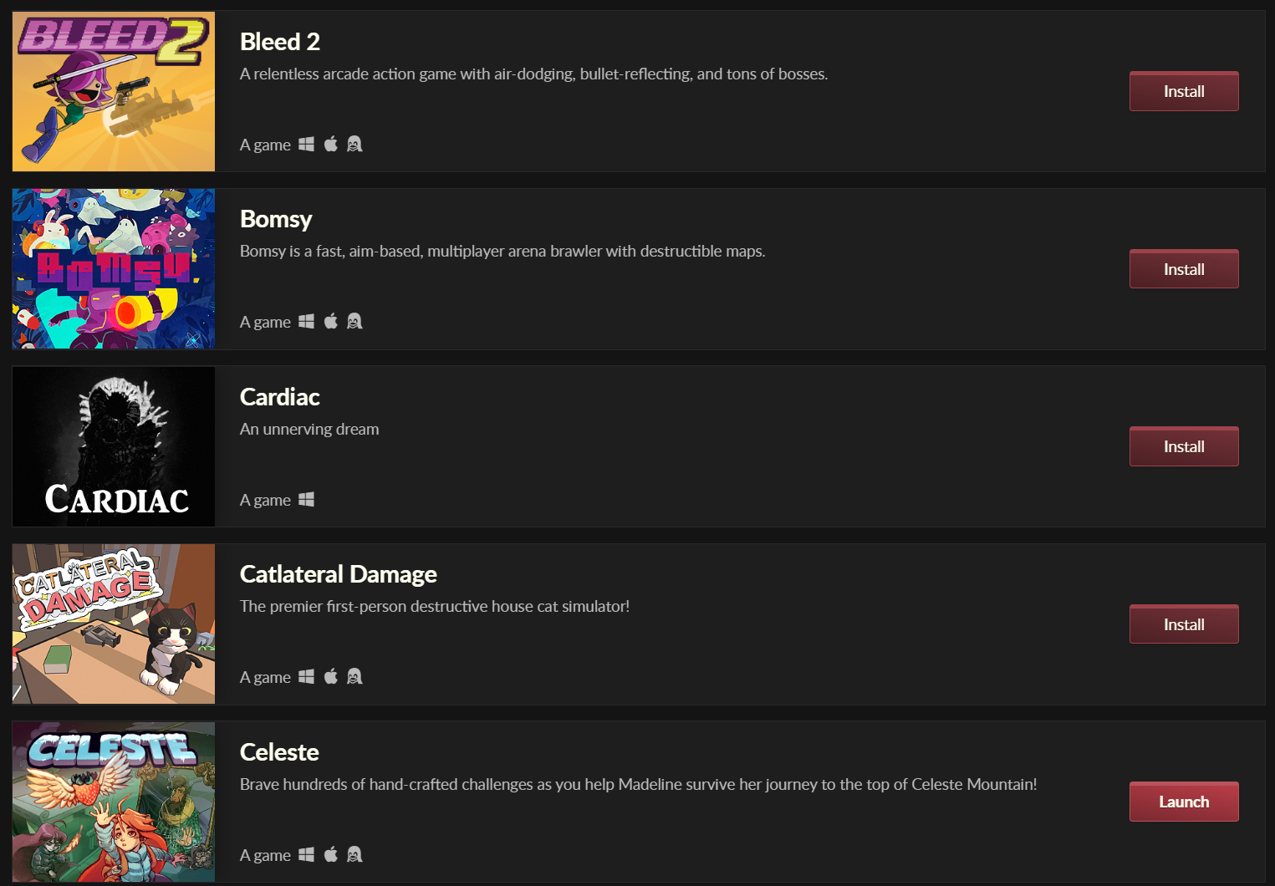This screenshot has width=1275, height=886.
Task: Click the Linux icon on the Catlateral Damage row
Action: click(x=354, y=676)
